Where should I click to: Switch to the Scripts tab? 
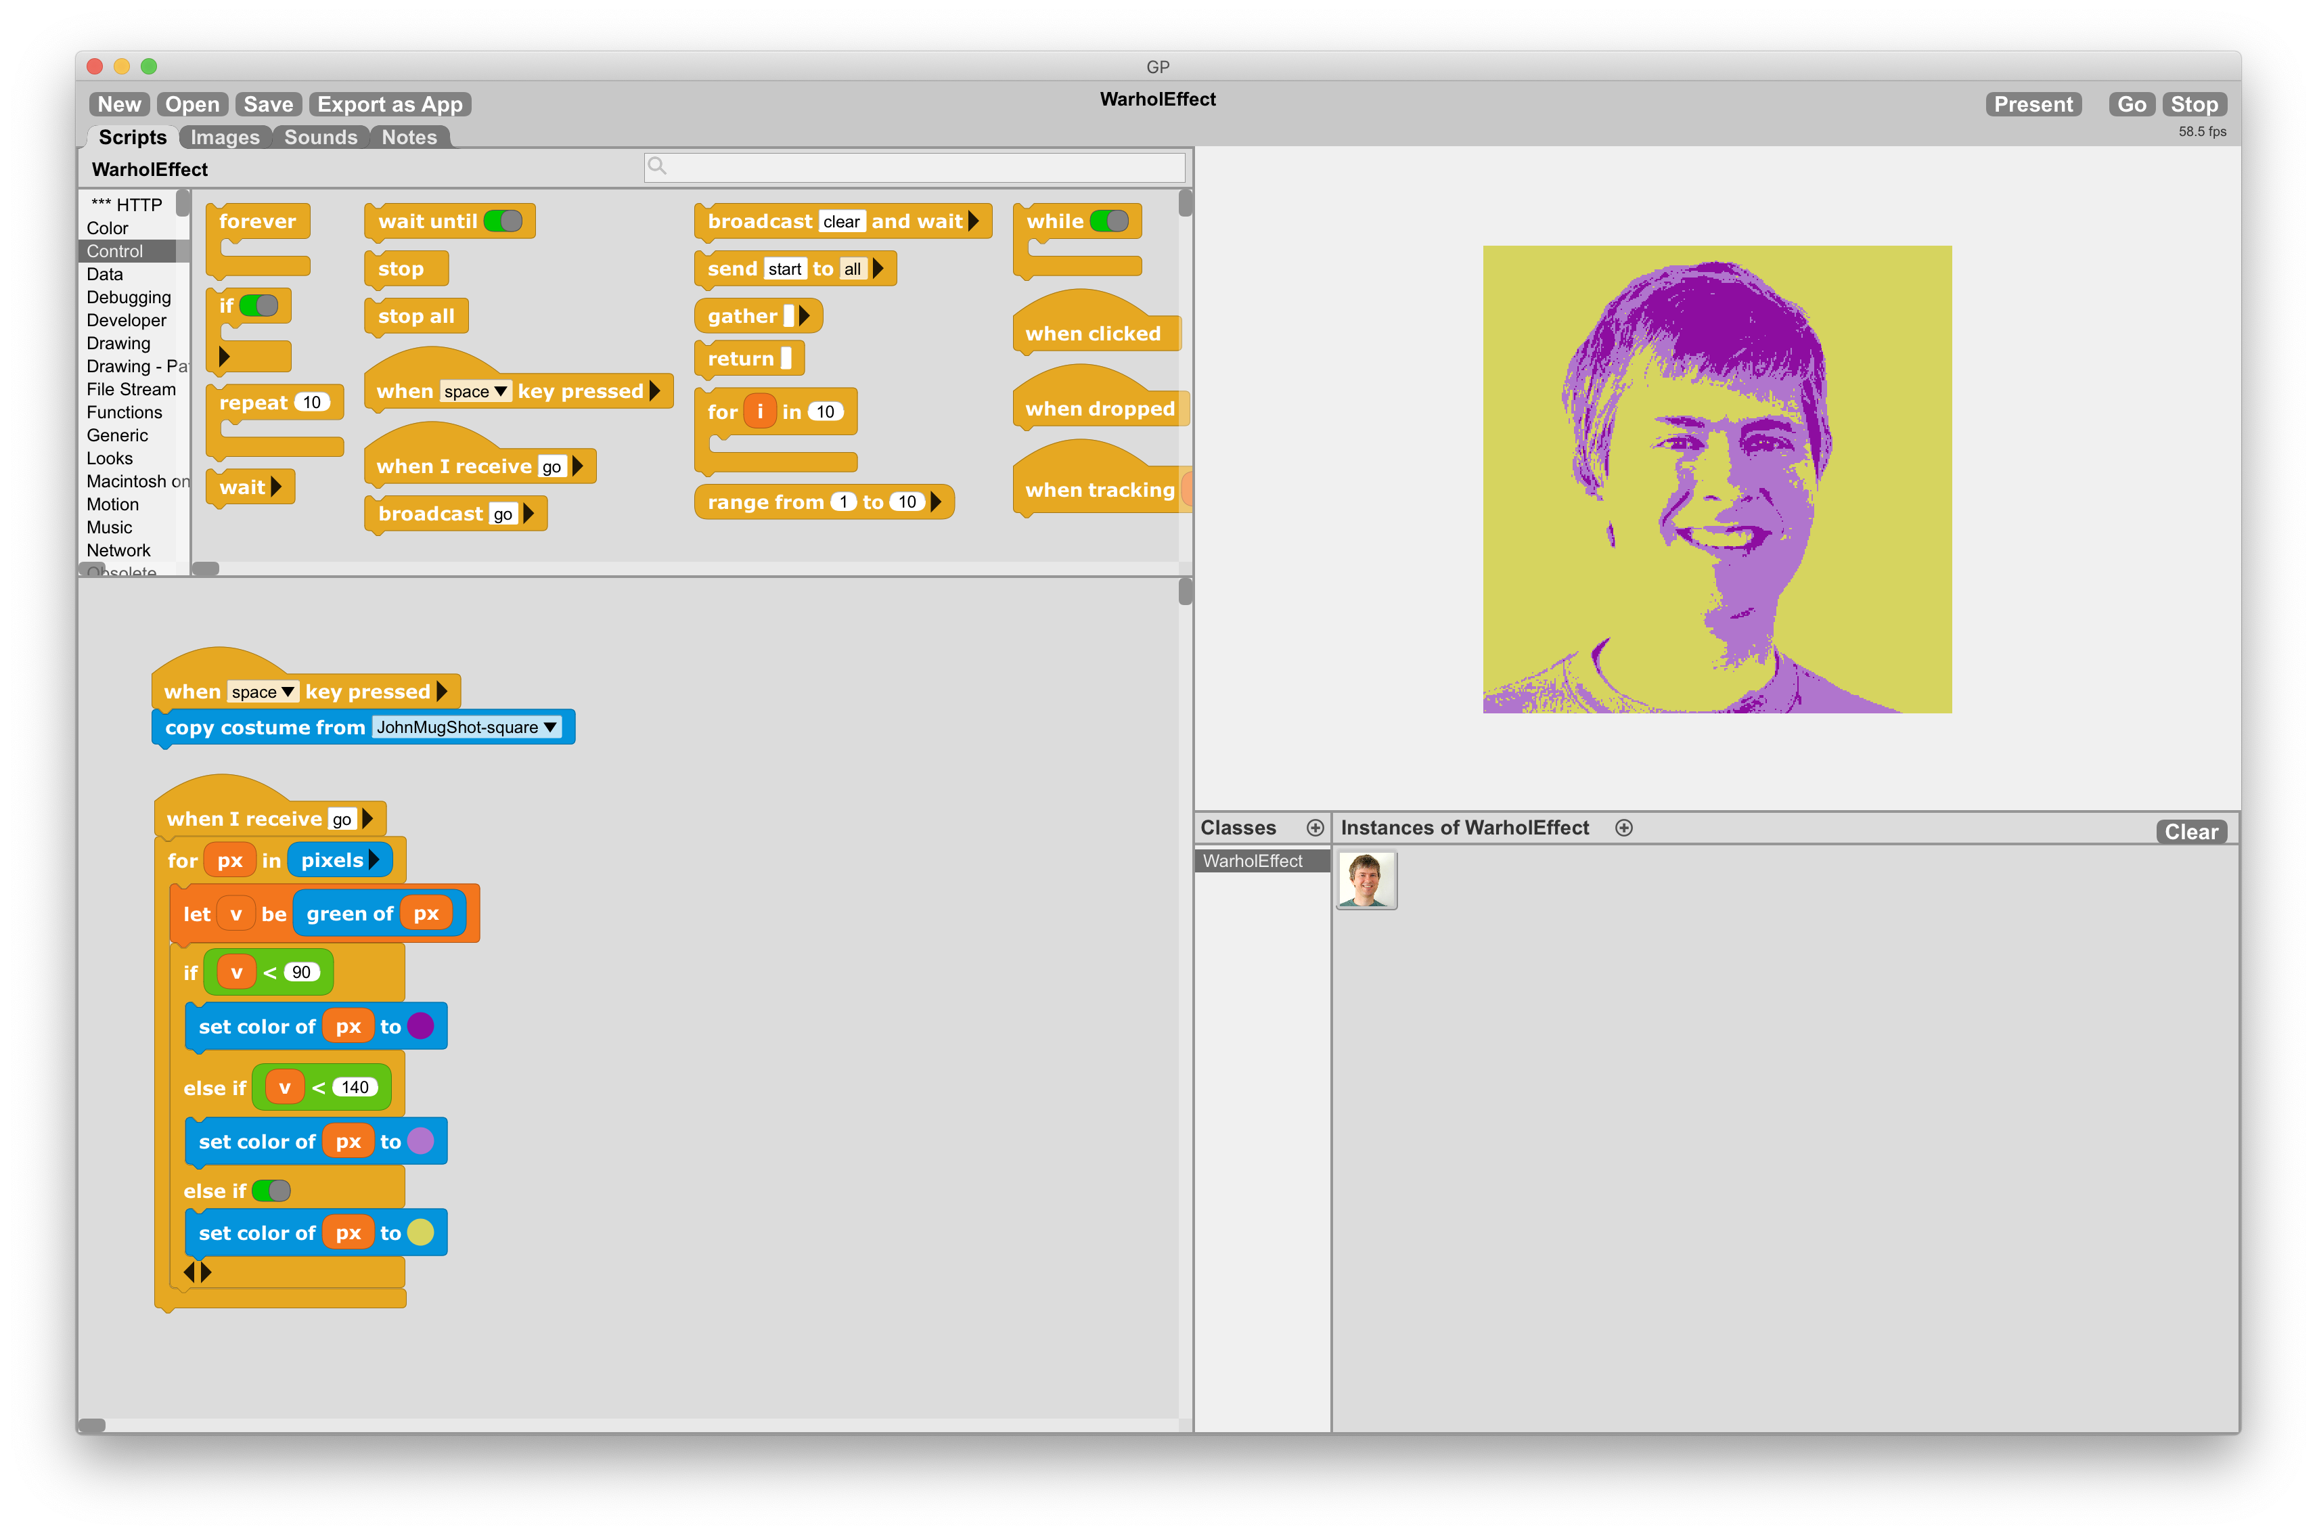[x=132, y=137]
